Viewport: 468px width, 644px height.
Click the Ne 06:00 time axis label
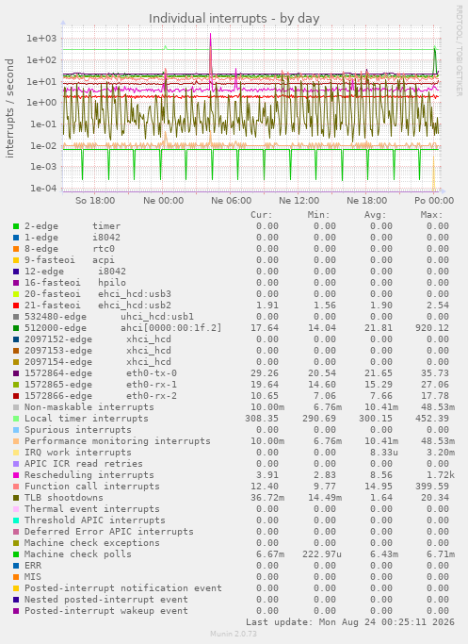pos(232,201)
